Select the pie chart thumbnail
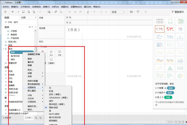This screenshot has height=125, width=187. point(180,29)
